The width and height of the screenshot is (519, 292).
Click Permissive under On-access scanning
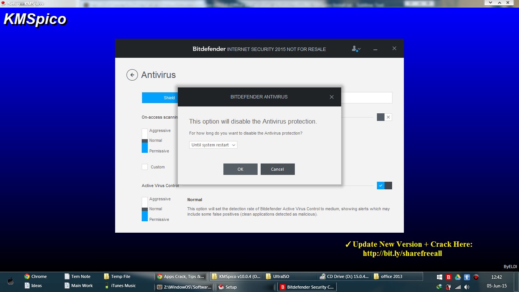159,151
